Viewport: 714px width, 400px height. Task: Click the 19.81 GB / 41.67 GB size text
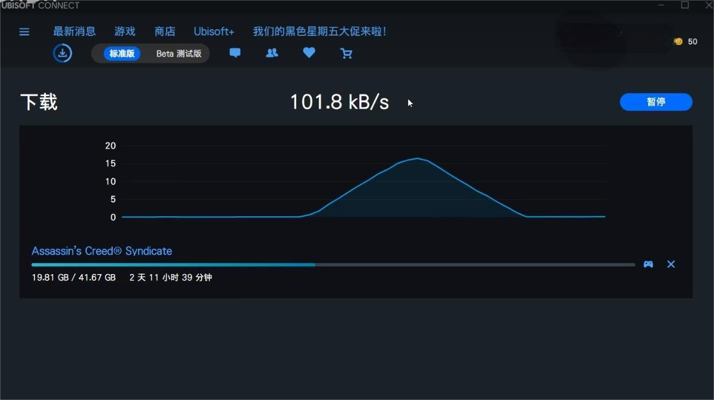click(74, 278)
